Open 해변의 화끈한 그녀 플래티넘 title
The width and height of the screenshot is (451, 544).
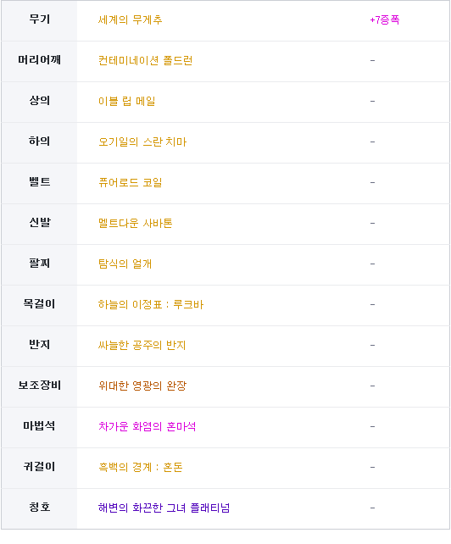tap(164, 508)
